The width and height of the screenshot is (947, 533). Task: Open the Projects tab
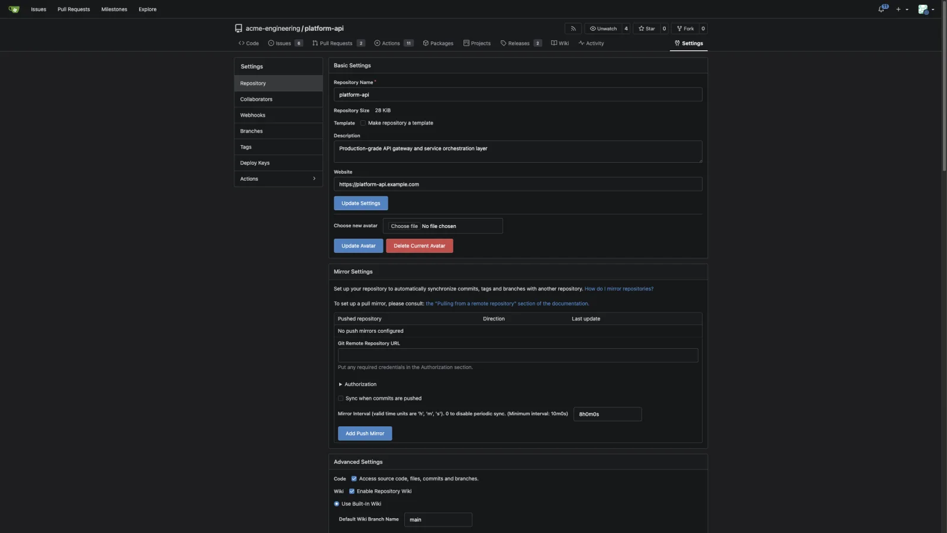(x=477, y=43)
